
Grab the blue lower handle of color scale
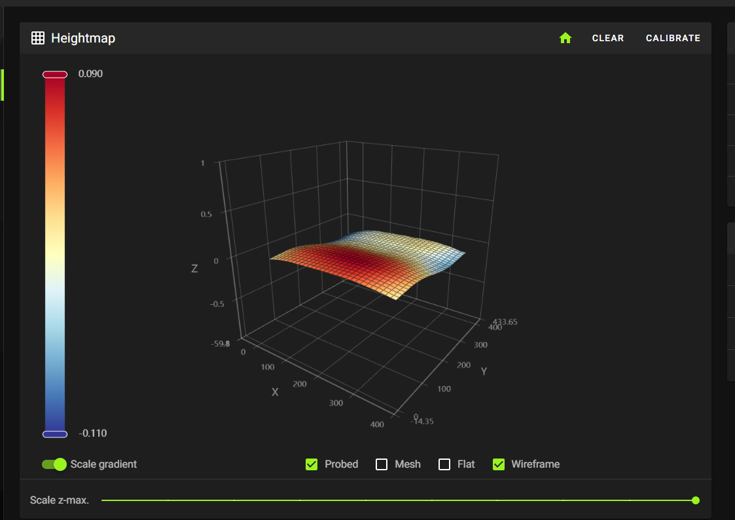click(x=55, y=434)
